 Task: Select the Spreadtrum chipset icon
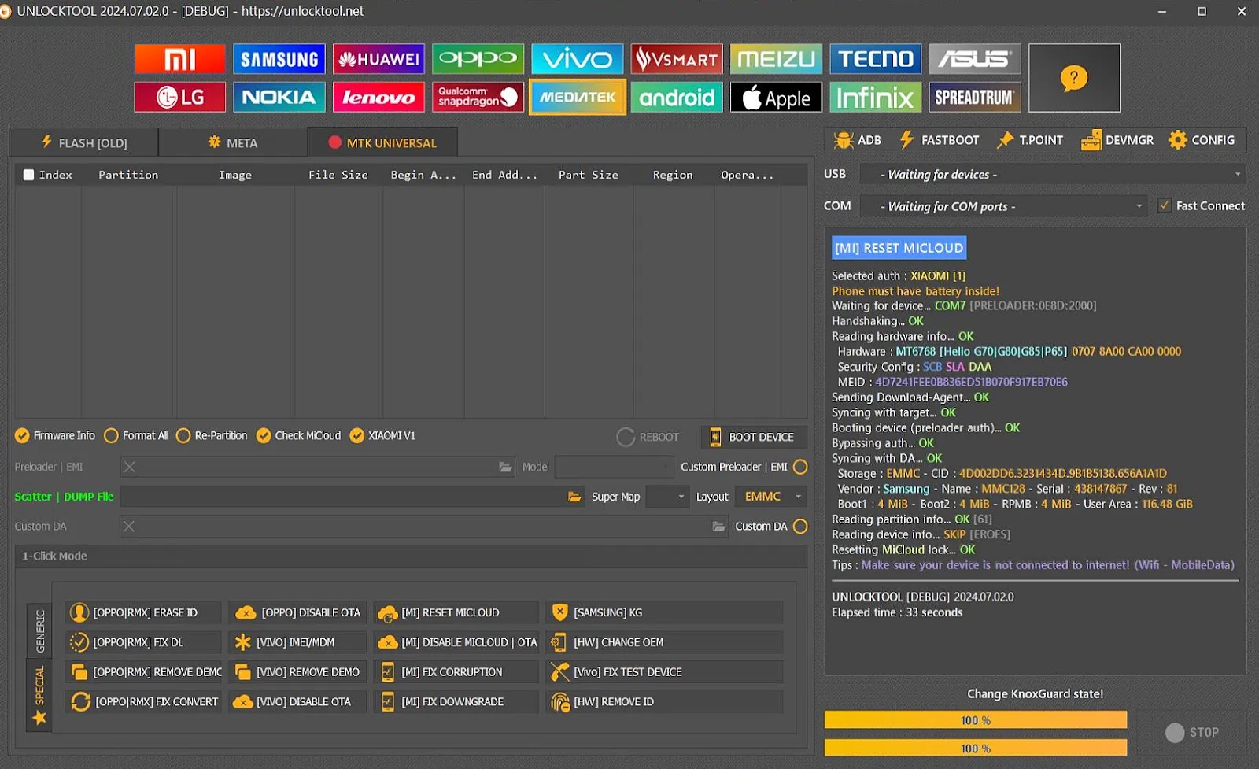(974, 97)
